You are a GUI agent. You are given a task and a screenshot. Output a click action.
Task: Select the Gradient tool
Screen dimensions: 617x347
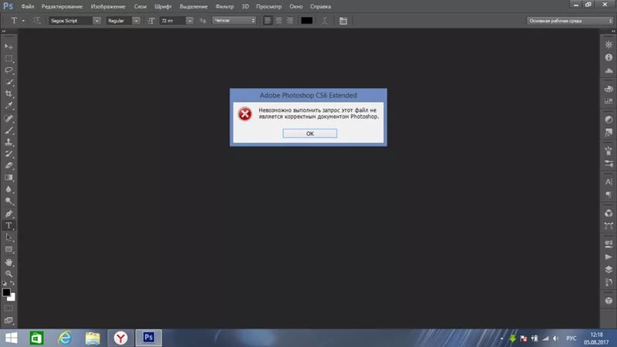8,177
